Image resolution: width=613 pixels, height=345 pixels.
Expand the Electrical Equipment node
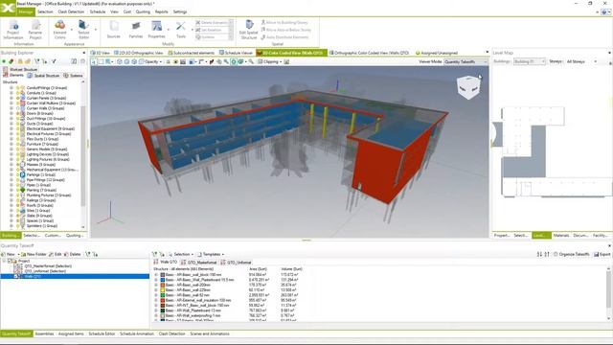click(x=11, y=128)
